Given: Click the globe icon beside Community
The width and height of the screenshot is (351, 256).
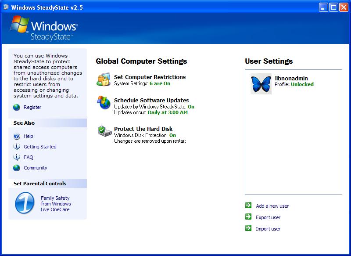Looking at the screenshot, I should point(17,168).
